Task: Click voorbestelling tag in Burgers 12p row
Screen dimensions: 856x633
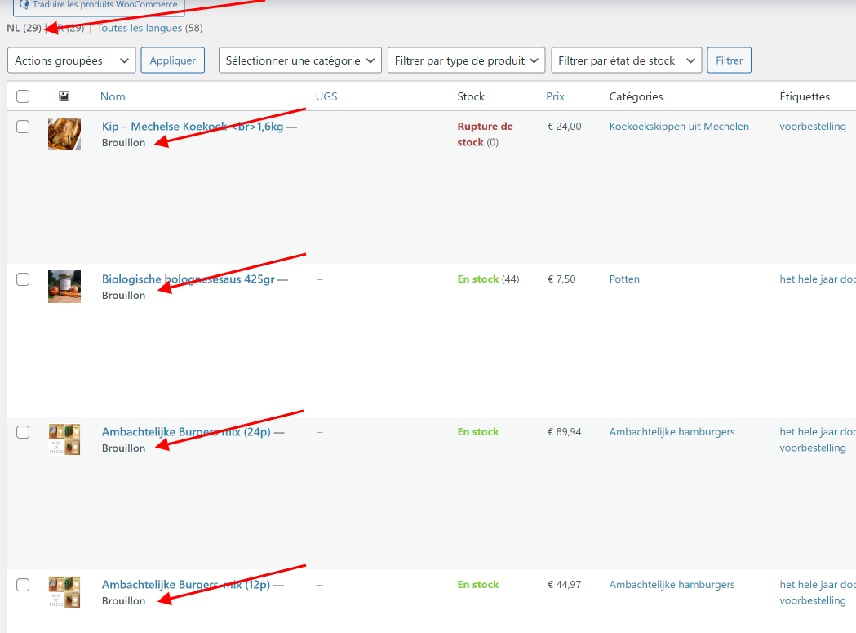Action: click(x=812, y=600)
